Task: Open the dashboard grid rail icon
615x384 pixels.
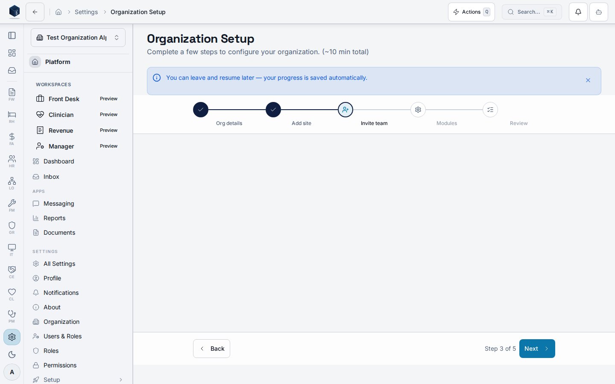Action: click(12, 53)
